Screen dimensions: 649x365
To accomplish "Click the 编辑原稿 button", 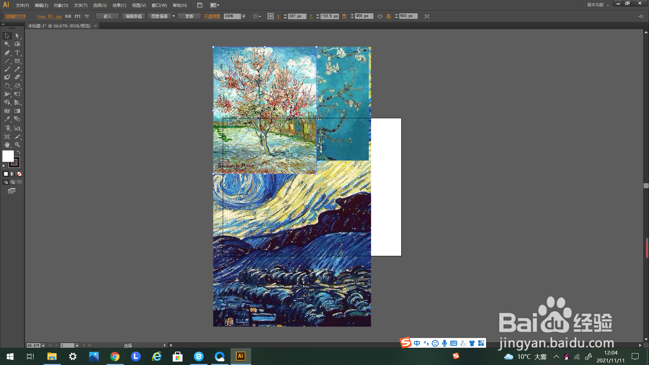I will (134, 16).
